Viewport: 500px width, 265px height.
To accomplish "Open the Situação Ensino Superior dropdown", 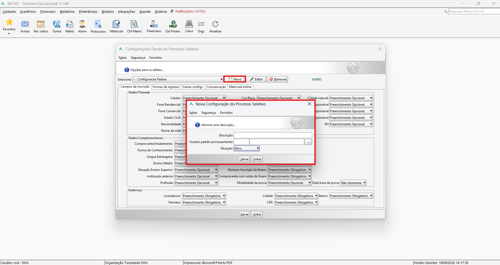I will [196, 170].
